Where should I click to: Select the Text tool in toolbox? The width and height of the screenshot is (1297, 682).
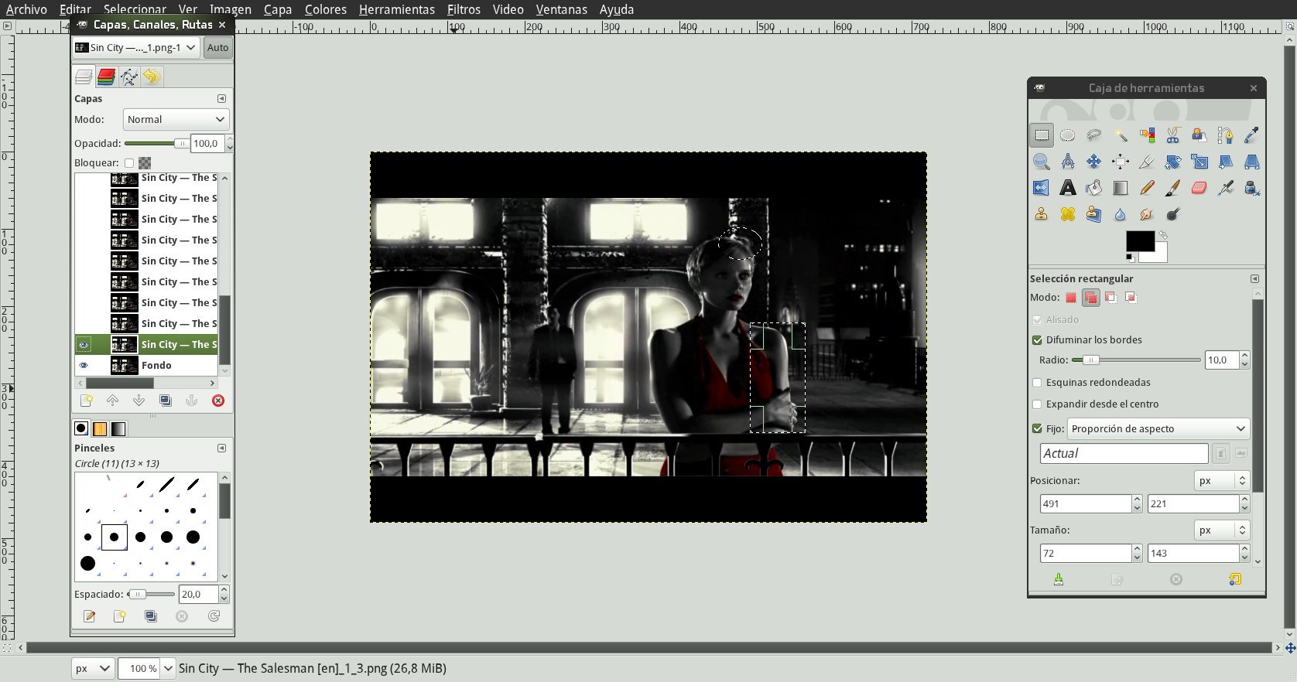point(1068,188)
